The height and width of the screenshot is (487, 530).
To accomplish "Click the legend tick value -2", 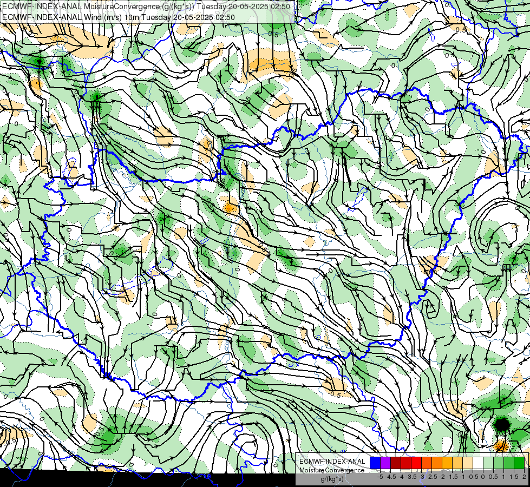I will (442, 477).
